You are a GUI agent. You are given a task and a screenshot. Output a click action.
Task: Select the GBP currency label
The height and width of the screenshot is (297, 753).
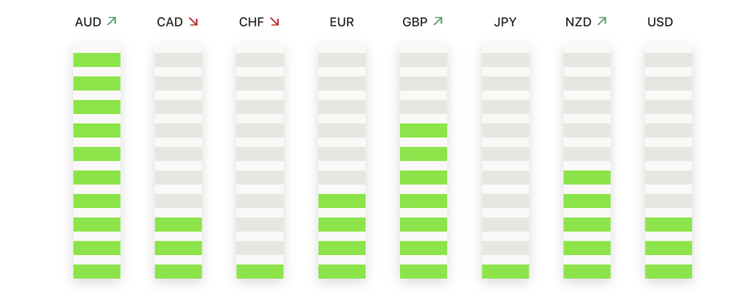[x=415, y=22]
